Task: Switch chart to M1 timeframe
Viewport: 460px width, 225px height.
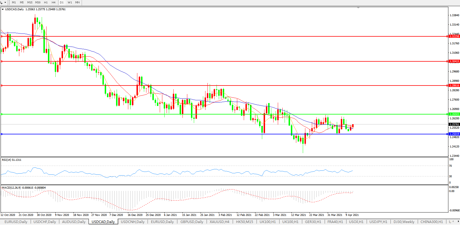Action: click(x=14, y=2)
